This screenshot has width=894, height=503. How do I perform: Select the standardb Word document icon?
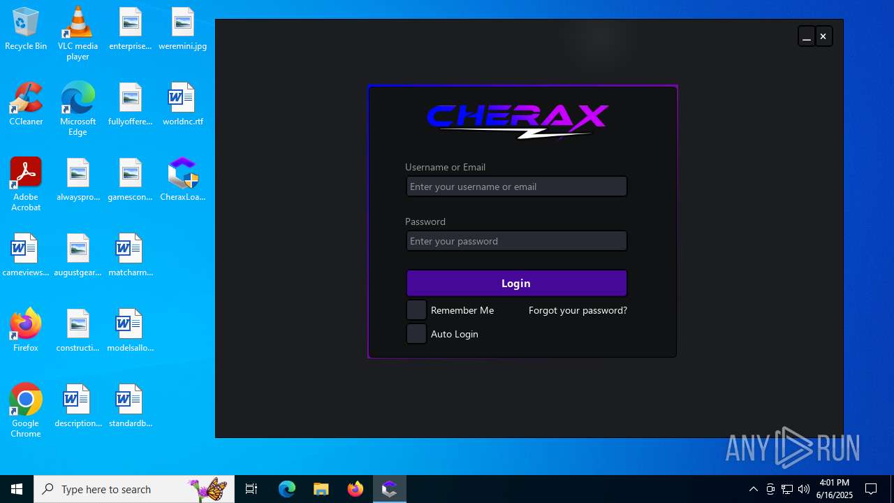(x=130, y=407)
